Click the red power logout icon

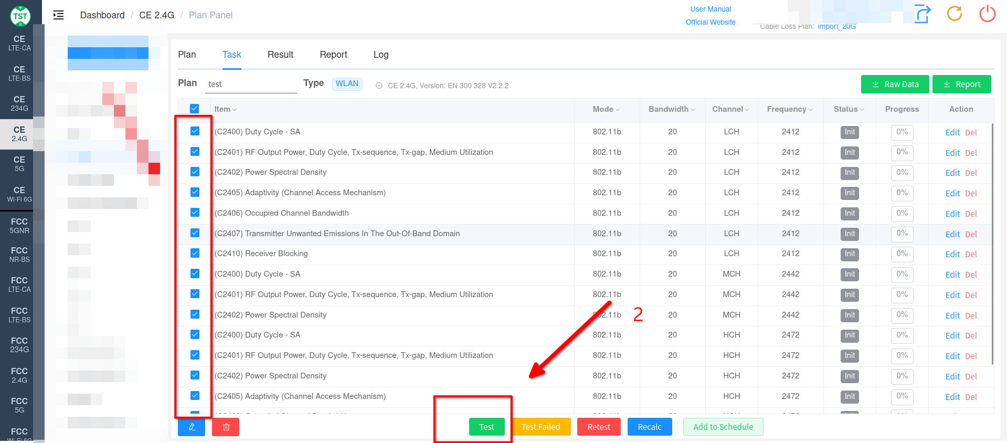tap(987, 14)
